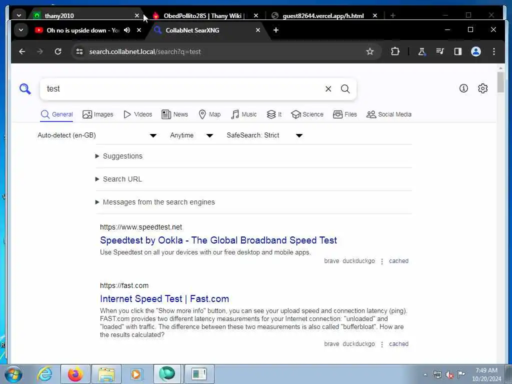Toggle the side panel icon
The image size is (512, 384).
click(458, 51)
